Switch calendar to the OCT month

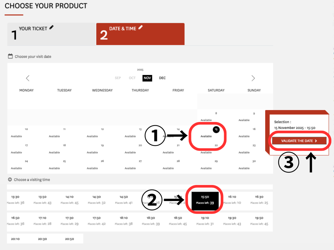coord(132,78)
